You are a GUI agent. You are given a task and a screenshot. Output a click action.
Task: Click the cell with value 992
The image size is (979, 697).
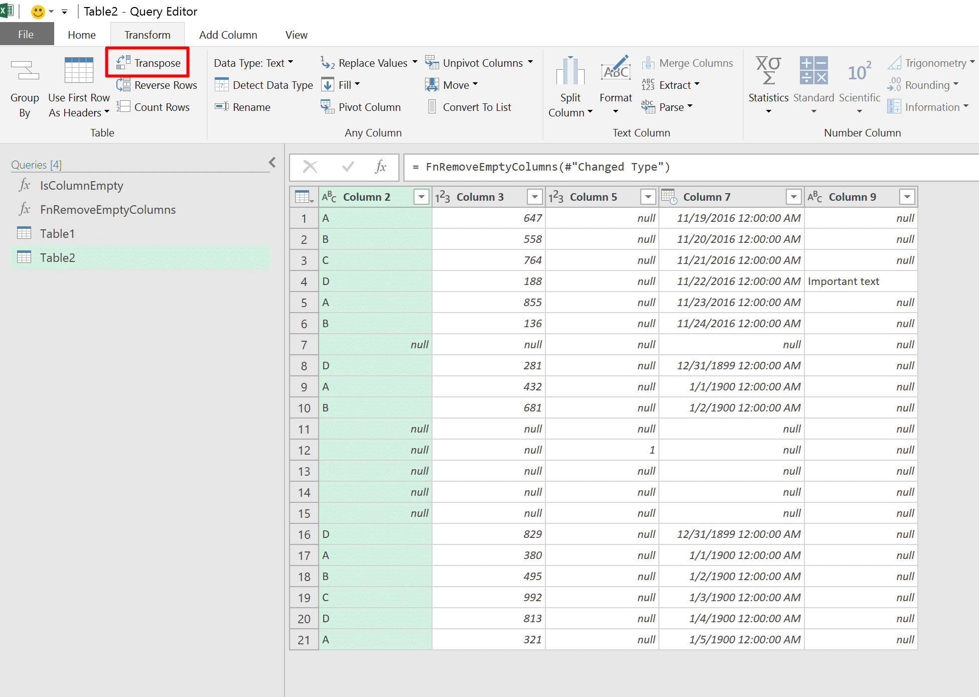pos(489,598)
